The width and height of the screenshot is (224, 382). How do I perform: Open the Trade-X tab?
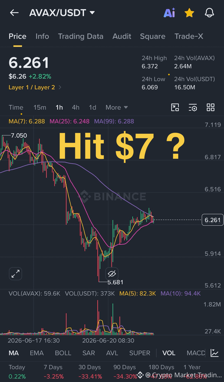coord(189,36)
